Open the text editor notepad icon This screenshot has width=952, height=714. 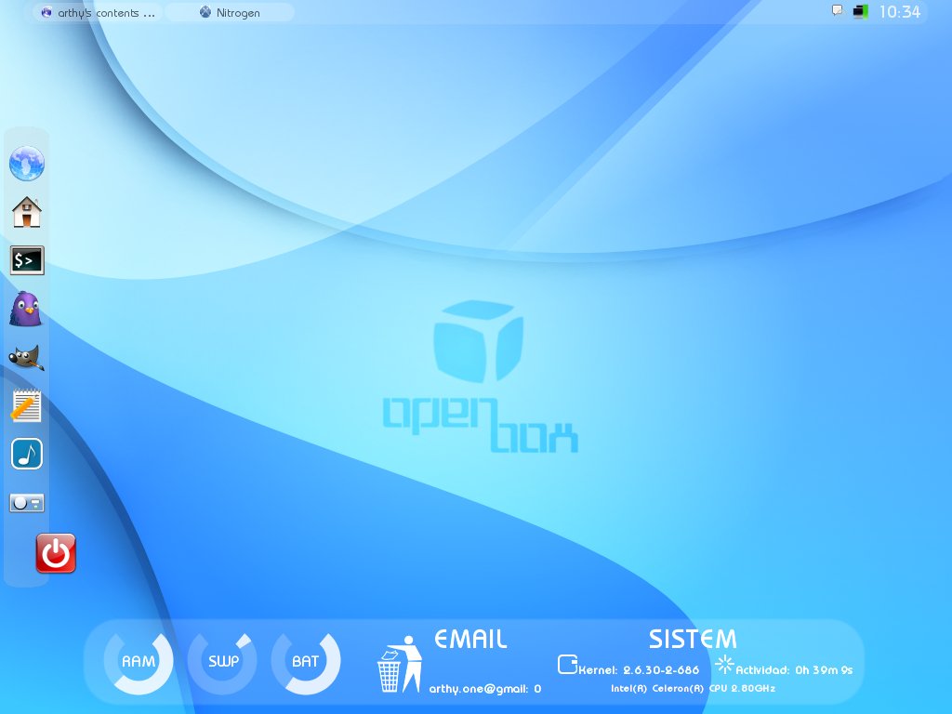coord(26,405)
